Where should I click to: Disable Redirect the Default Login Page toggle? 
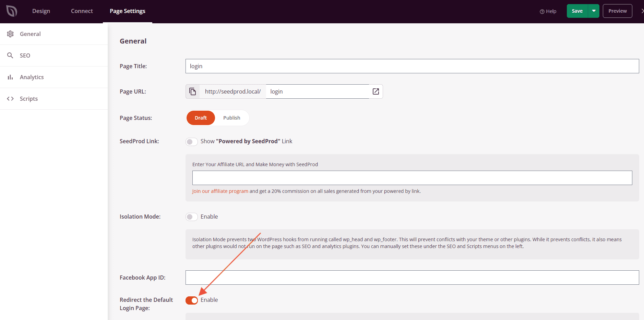pos(192,300)
